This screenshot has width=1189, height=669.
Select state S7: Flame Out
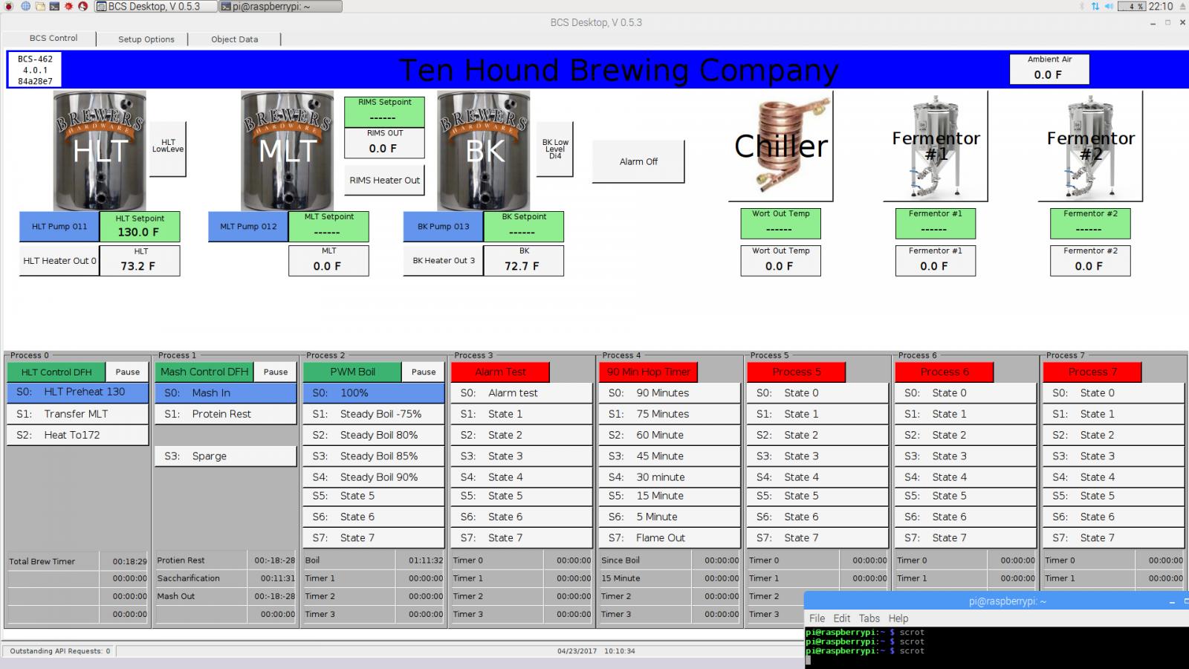coord(670,537)
